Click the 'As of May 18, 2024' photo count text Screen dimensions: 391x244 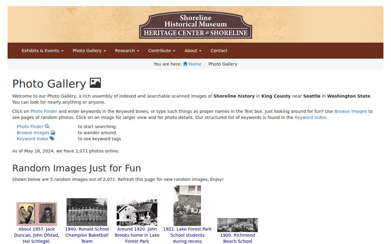click(x=66, y=151)
